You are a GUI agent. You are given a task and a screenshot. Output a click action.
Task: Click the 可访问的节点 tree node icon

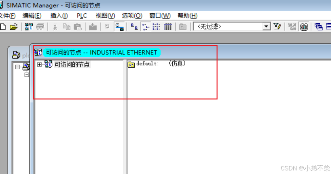[x=48, y=64]
